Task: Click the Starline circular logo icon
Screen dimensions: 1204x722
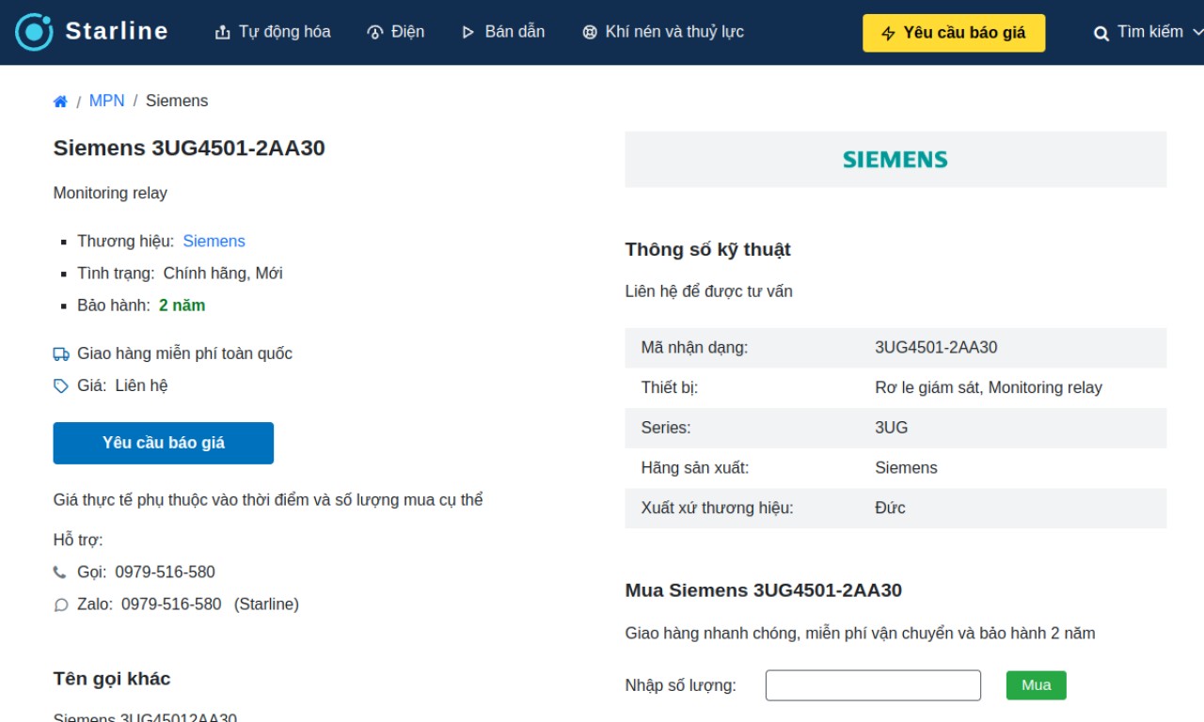Action: pos(35,32)
